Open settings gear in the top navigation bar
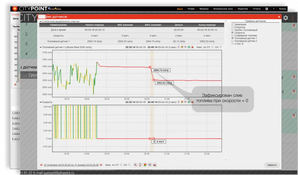The height and width of the screenshot is (175, 298). (267, 9)
